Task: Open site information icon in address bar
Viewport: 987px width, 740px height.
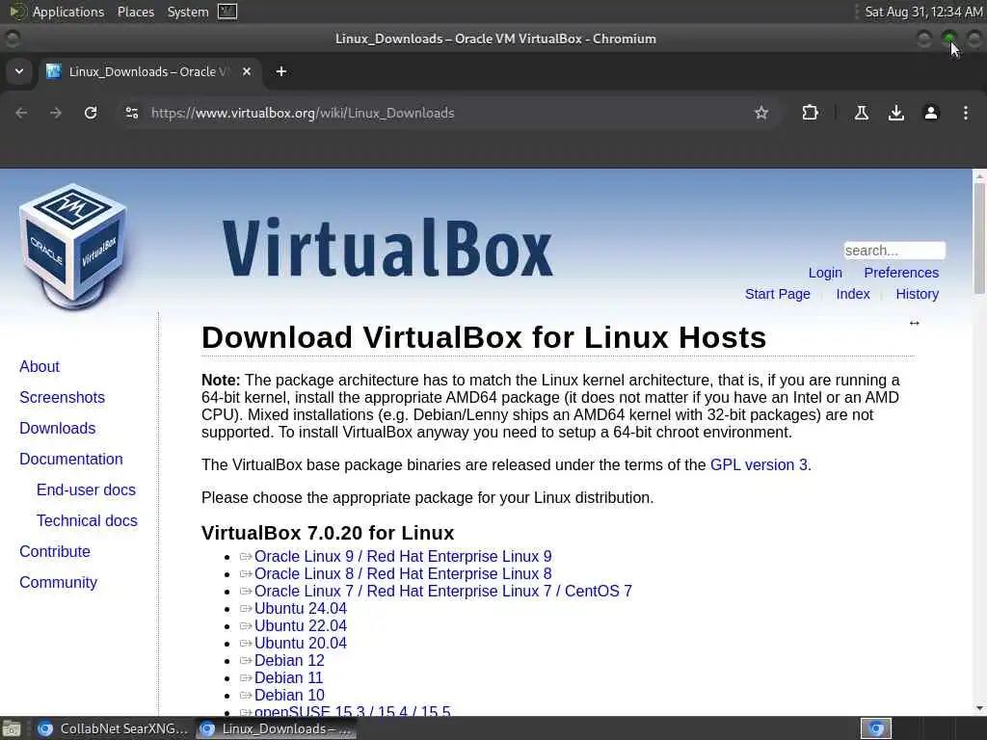Action: [131, 113]
